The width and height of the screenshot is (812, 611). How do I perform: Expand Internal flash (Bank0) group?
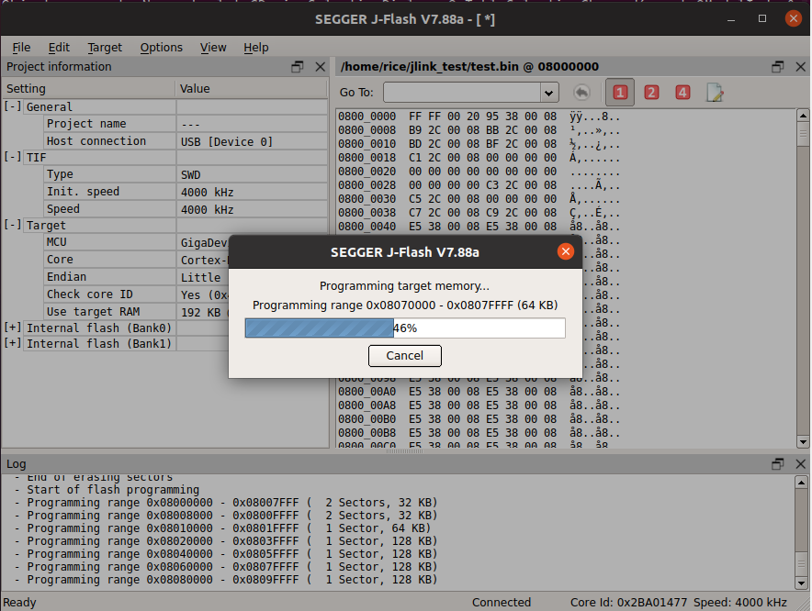point(13,328)
